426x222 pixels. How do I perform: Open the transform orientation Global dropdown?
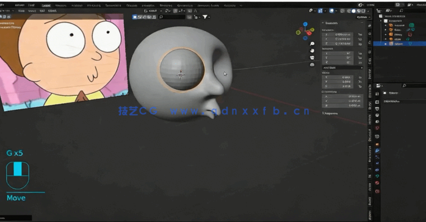[x=153, y=11]
